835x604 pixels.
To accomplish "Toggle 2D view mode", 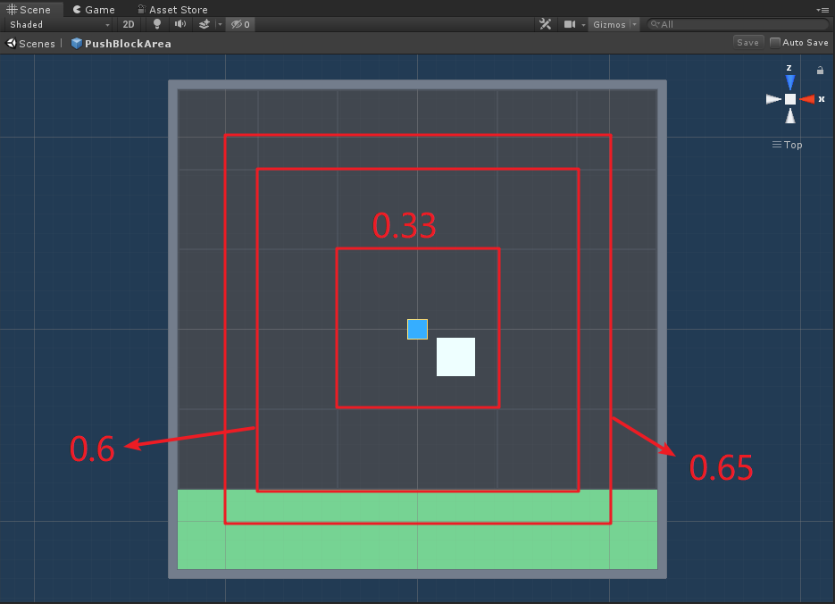I will click(129, 24).
